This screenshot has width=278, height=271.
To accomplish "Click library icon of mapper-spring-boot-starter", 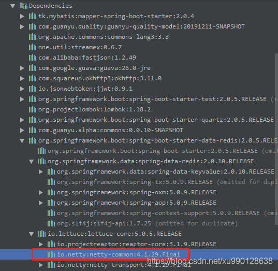I will [33, 16].
